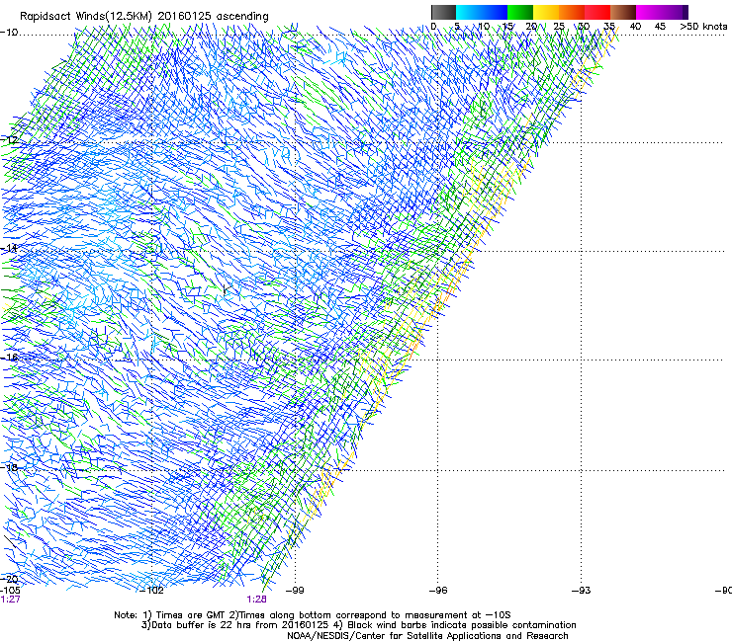Image resolution: width=732 pixels, height=642 pixels.
Task: Click the gray 0-5 knots color segment
Action: (443, 12)
